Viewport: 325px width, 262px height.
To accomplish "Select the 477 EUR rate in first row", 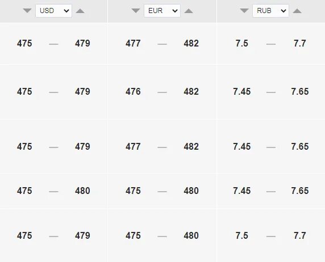I will click(133, 43).
